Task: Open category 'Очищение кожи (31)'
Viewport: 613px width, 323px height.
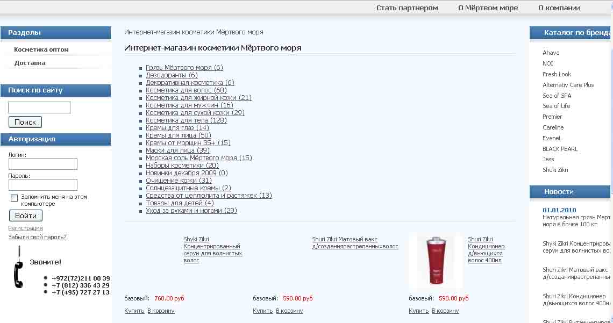Action: coord(179,181)
